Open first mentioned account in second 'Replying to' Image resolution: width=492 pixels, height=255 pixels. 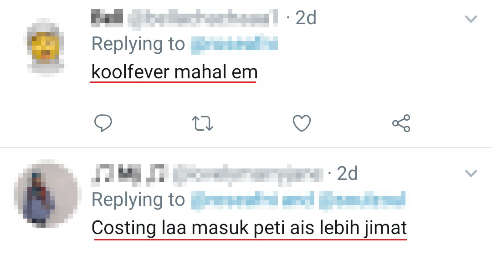click(x=235, y=200)
